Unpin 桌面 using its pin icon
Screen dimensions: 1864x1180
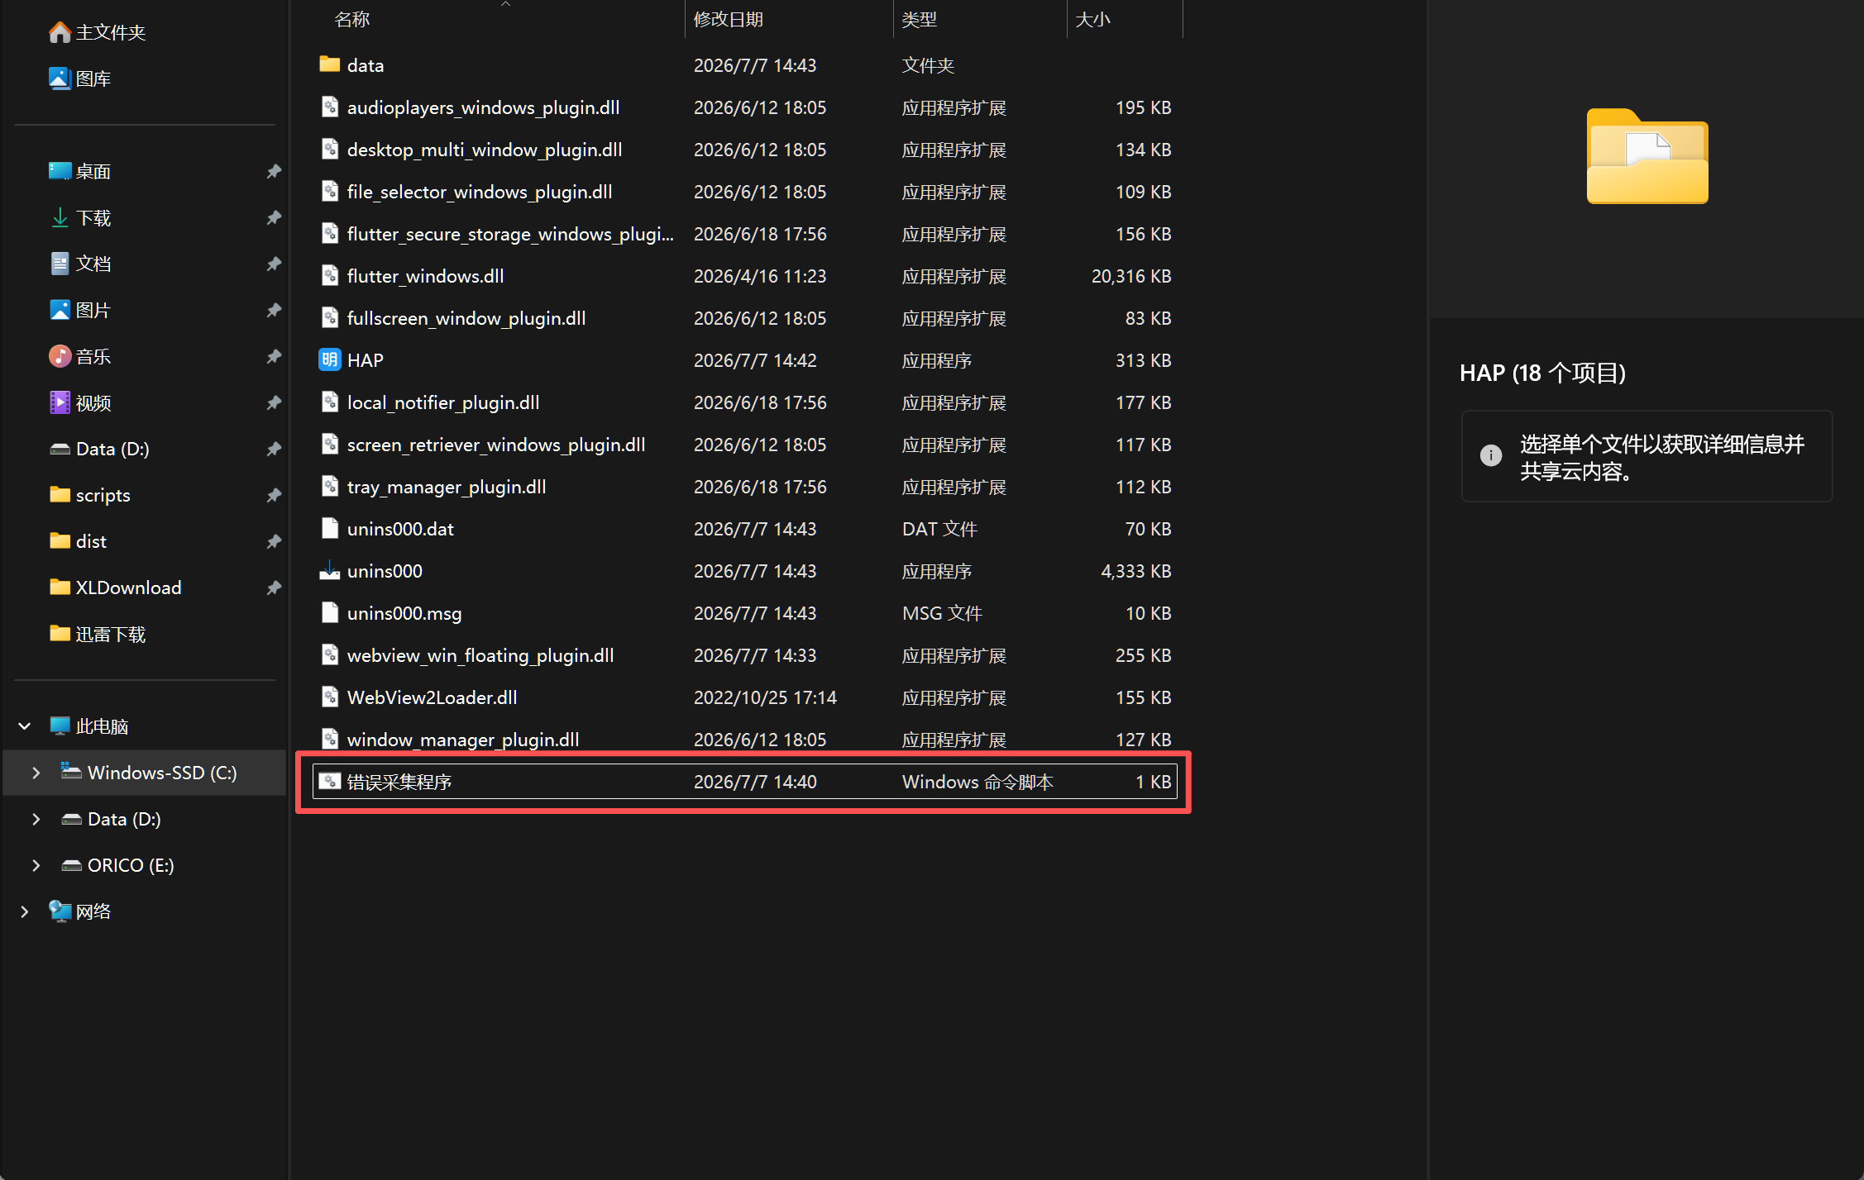pos(274,171)
